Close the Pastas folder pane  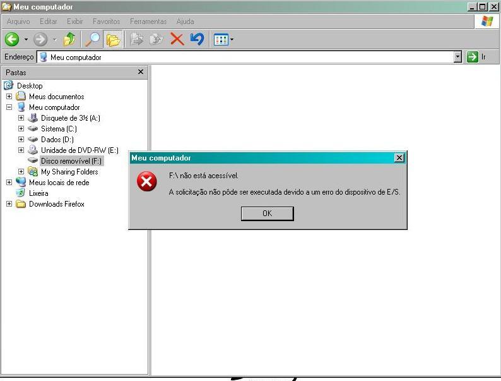[x=141, y=72]
